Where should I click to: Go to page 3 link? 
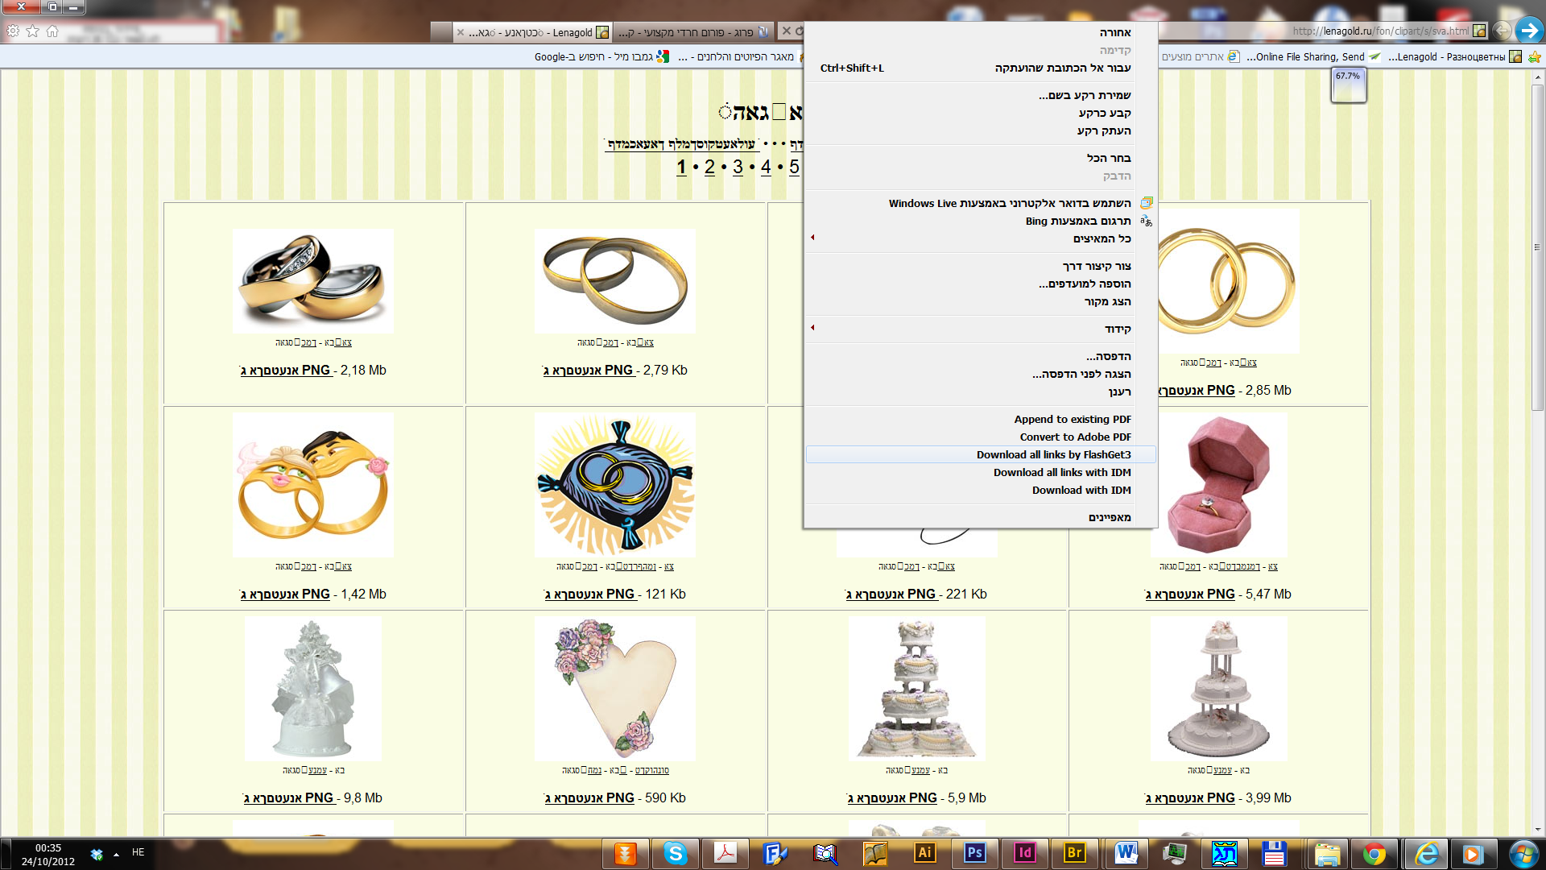738,167
